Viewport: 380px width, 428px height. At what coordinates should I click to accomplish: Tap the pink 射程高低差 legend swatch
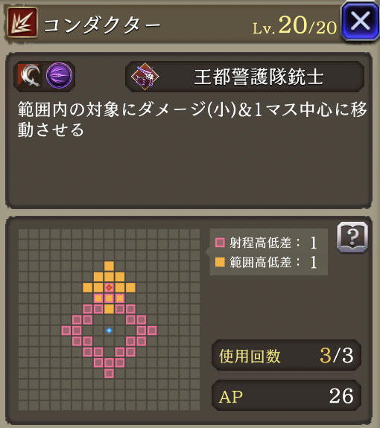pos(220,243)
